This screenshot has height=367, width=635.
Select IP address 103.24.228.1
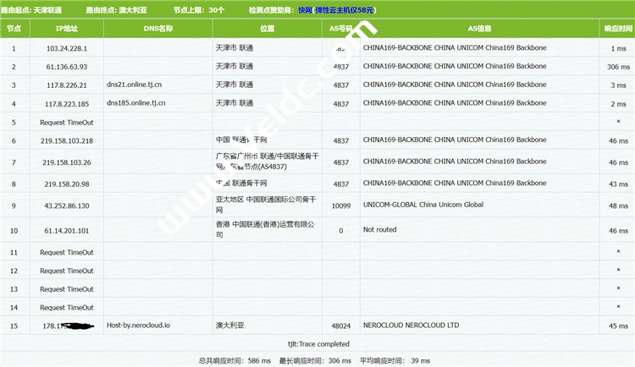tap(66, 48)
